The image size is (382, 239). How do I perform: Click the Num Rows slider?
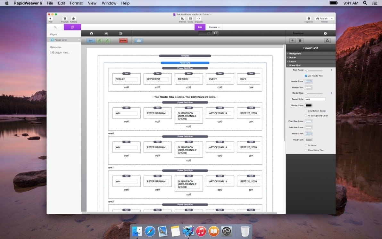pyautogui.click(x=314, y=70)
